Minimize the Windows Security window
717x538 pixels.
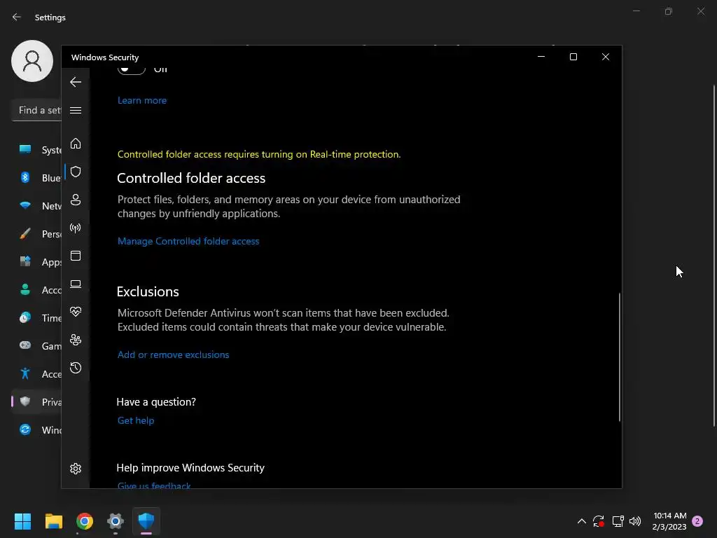pos(541,57)
